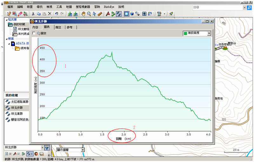Open the 里程規劃器 menu

pos(83,7)
